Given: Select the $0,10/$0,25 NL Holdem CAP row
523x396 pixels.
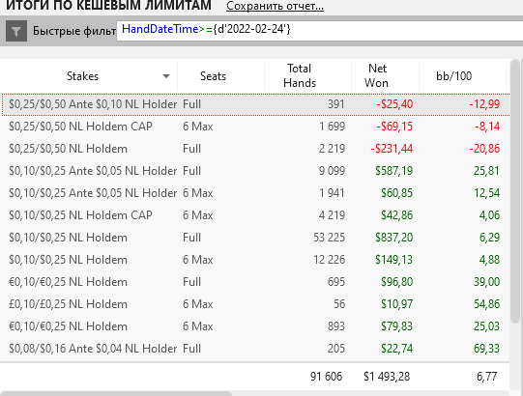Looking at the screenshot, I should click(256, 215).
